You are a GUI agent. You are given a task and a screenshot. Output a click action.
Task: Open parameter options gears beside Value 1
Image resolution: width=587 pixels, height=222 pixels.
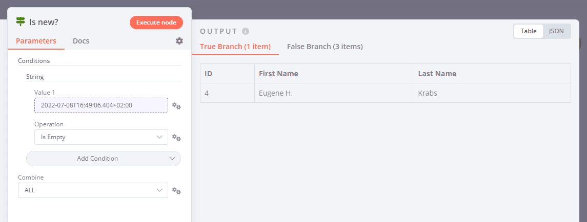(x=176, y=106)
